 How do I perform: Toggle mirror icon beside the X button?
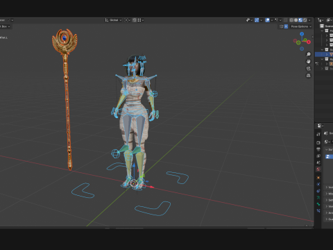(281, 26)
